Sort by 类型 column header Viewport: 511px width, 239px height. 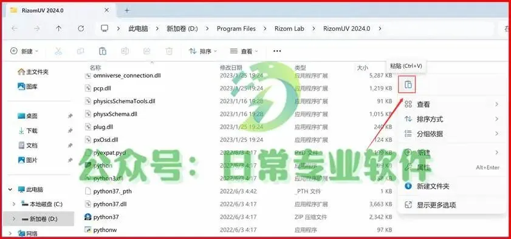(300, 67)
